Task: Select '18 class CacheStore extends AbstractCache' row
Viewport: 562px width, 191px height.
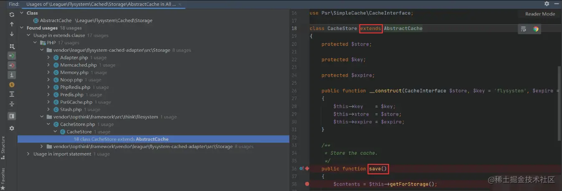Action: [154, 139]
